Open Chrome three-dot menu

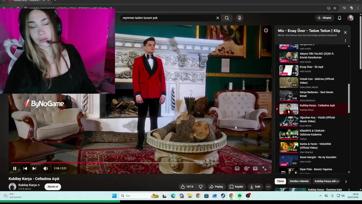click(x=357, y=8)
